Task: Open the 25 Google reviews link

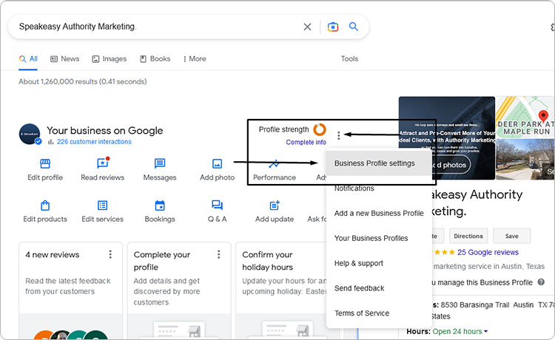Action: [488, 252]
